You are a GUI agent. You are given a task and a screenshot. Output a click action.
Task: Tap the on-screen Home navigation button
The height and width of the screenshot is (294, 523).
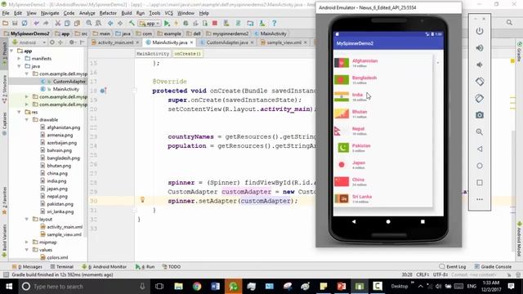click(388, 221)
